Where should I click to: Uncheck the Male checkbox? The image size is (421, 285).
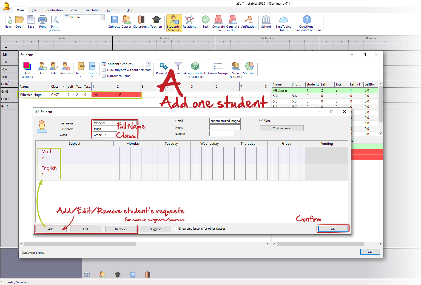click(x=261, y=121)
